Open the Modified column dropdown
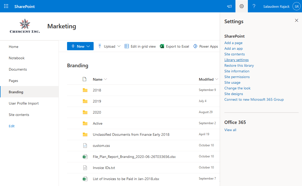Viewport: 302px width, 186px height. (216, 79)
